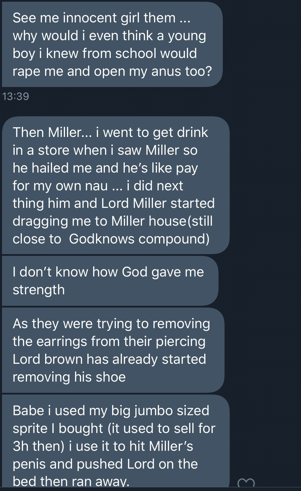Tap the message beginning "Babe i used my big"
Screen dimensions: 301x491
pos(115,442)
